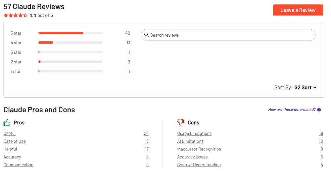Select the 2 star rating bar
Image resolution: width=331 pixels, height=171 pixels.
(x=70, y=62)
